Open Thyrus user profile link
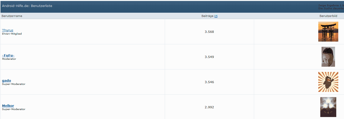The height and width of the screenshot is (119, 344). (x=7, y=30)
